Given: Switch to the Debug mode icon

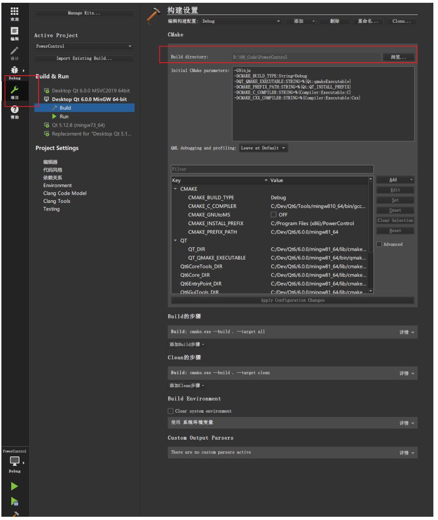Looking at the screenshot, I should (14, 71).
